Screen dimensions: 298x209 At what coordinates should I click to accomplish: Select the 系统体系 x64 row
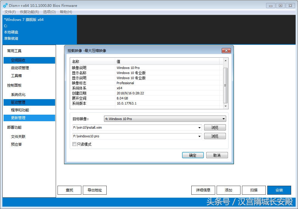click(x=147, y=88)
